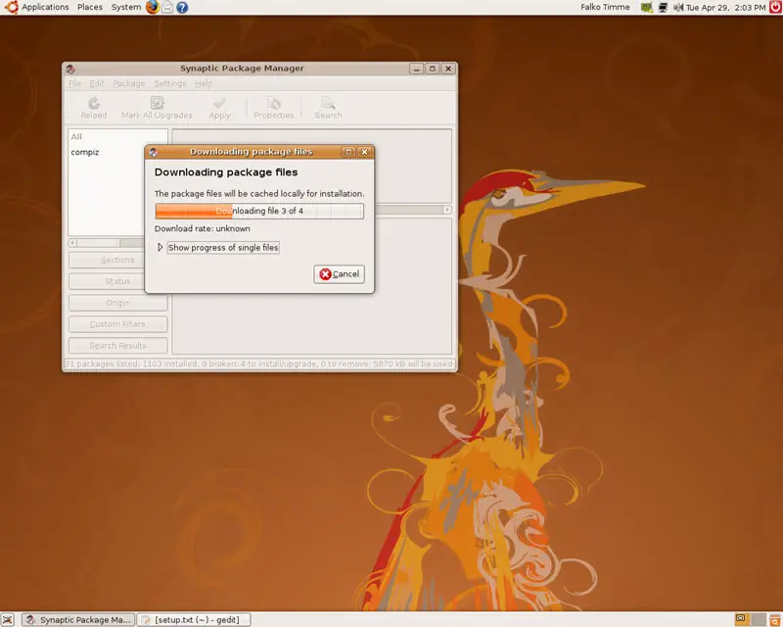The height and width of the screenshot is (627, 783).
Task: Launch Firefox from the top panel
Action: pyautogui.click(x=153, y=7)
